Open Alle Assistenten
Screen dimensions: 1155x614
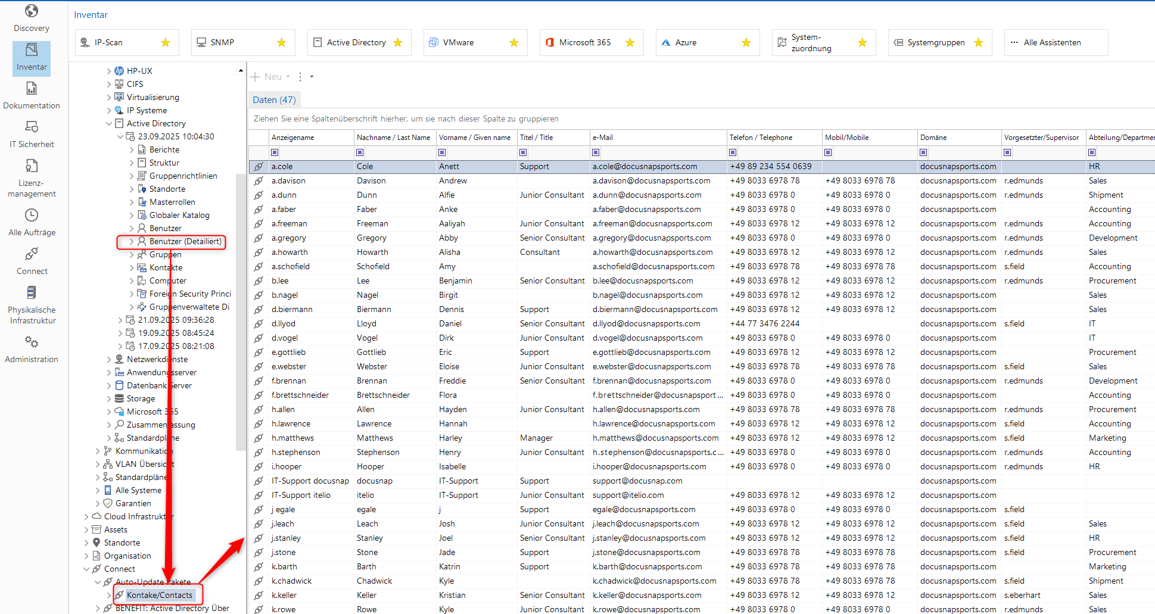tap(1051, 43)
